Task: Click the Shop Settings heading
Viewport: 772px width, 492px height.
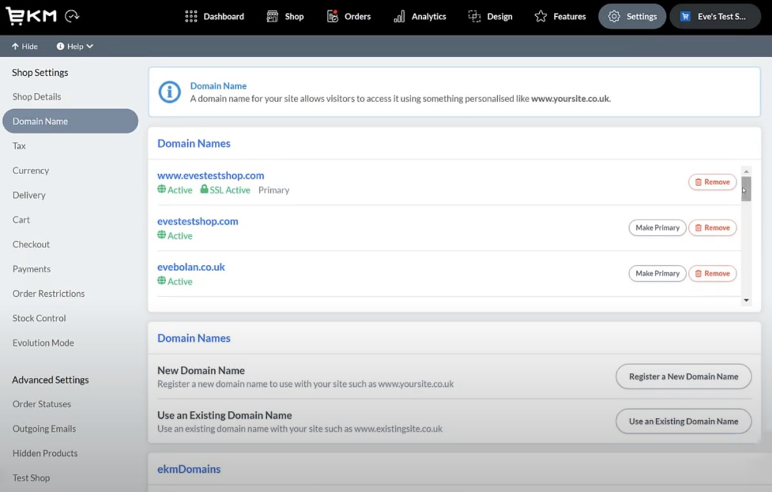Action: pyautogui.click(x=40, y=73)
